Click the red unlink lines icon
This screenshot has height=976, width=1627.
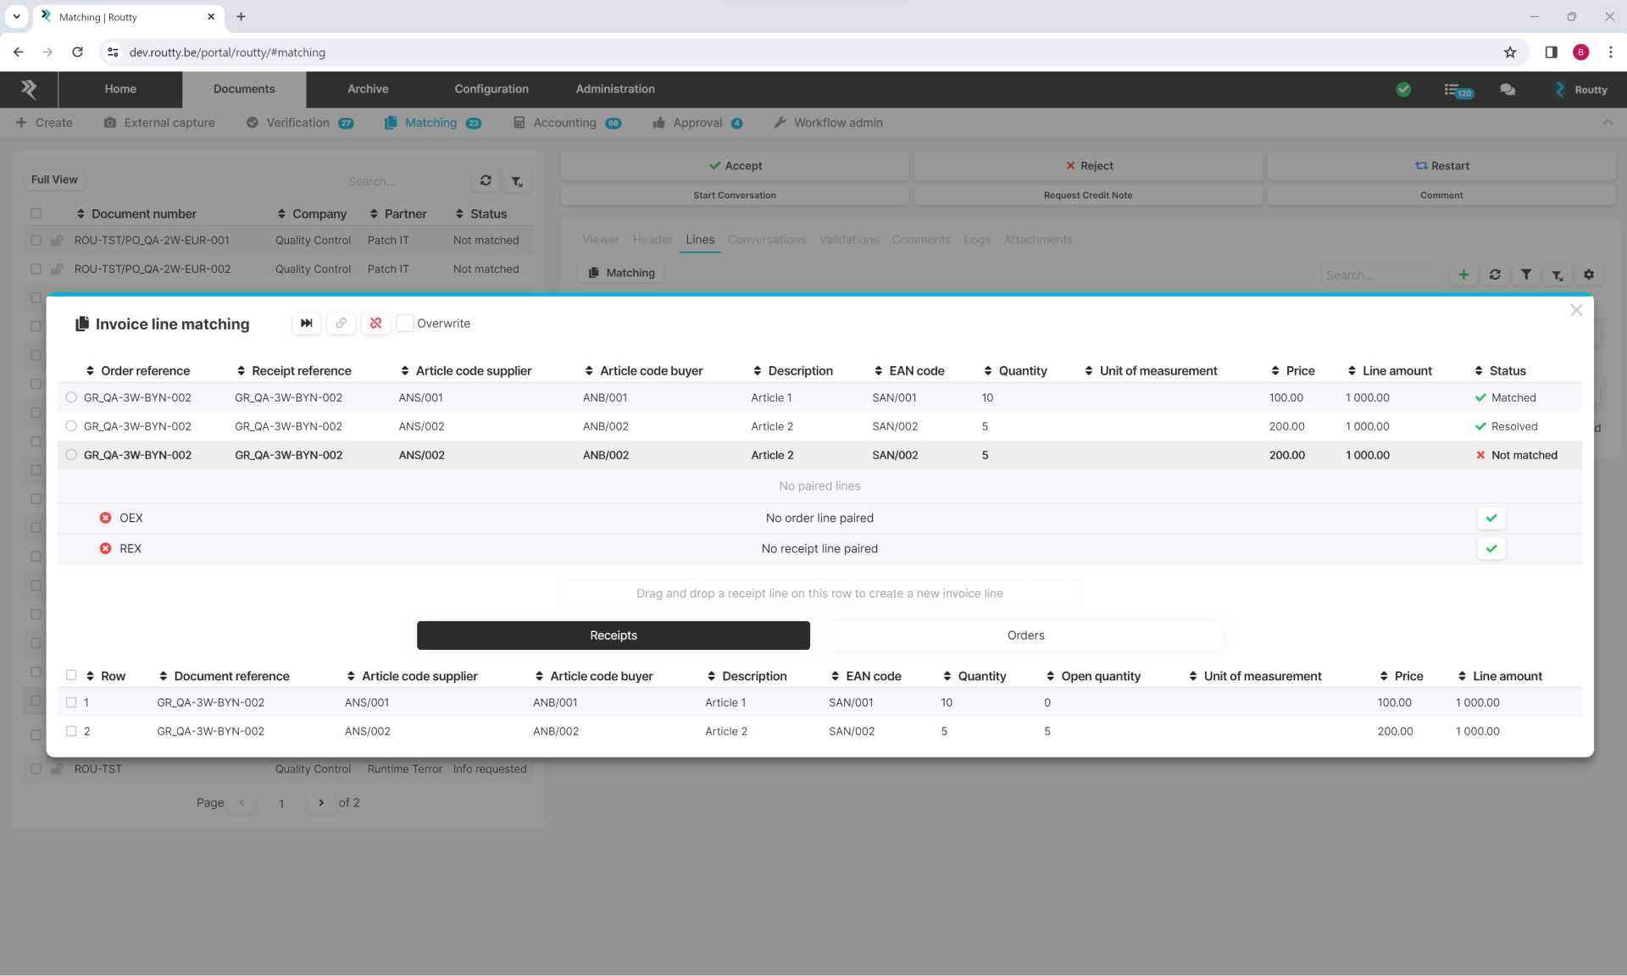click(375, 323)
